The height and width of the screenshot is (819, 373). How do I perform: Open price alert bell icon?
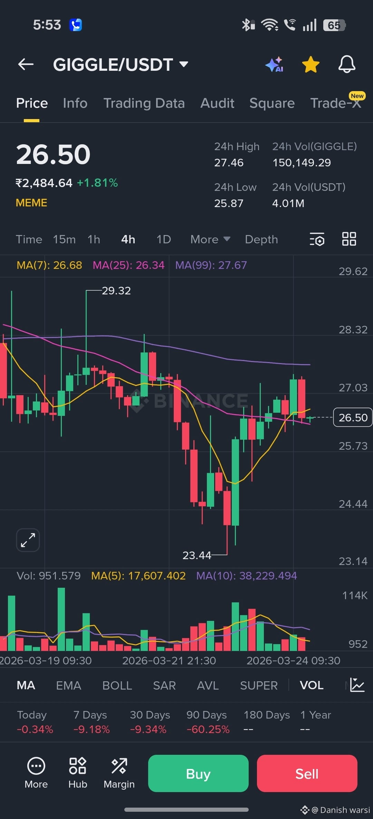pyautogui.click(x=347, y=64)
